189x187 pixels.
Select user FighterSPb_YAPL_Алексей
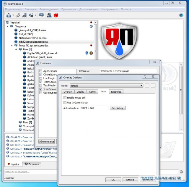(x=42, y=53)
